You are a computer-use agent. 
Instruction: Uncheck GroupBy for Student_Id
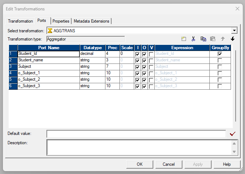220,54
